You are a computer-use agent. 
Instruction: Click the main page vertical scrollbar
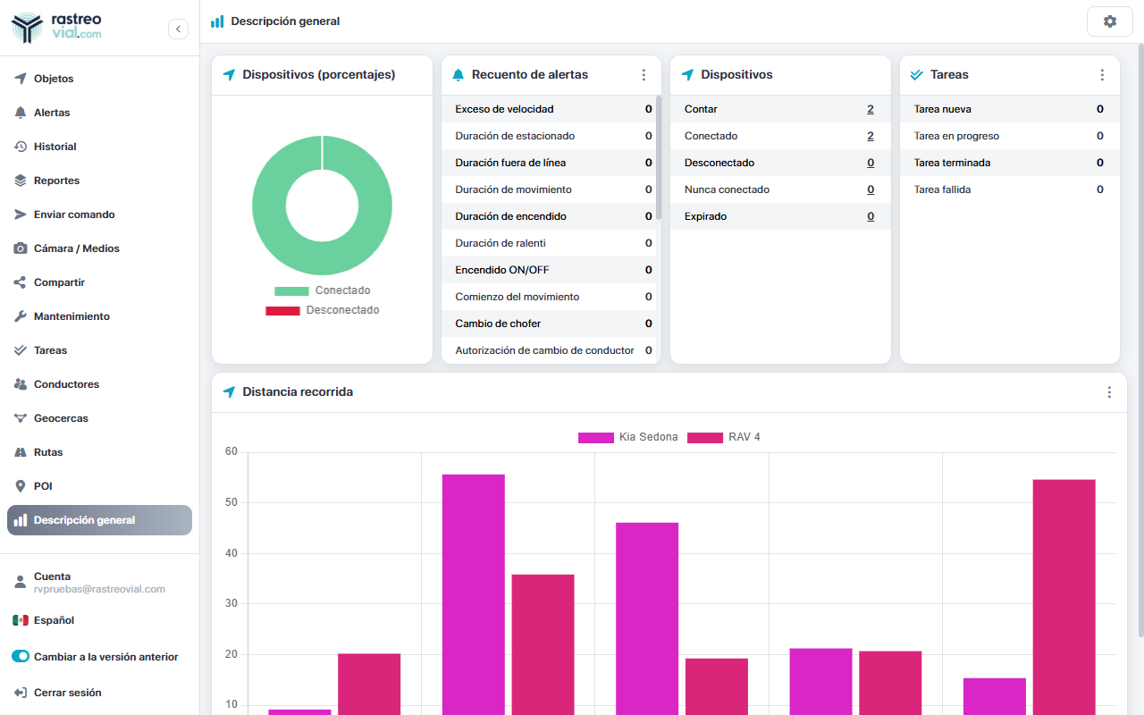1140,340
